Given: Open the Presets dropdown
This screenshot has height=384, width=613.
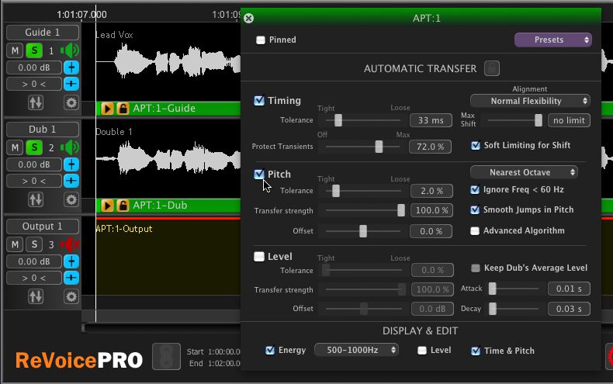Looking at the screenshot, I should pos(553,40).
